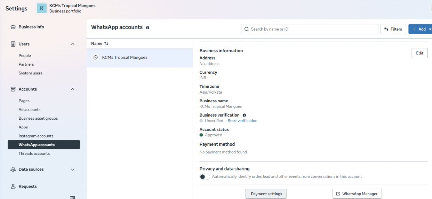Click the No address value
Image resolution: width=432 pixels, height=199 pixels.
209,64
